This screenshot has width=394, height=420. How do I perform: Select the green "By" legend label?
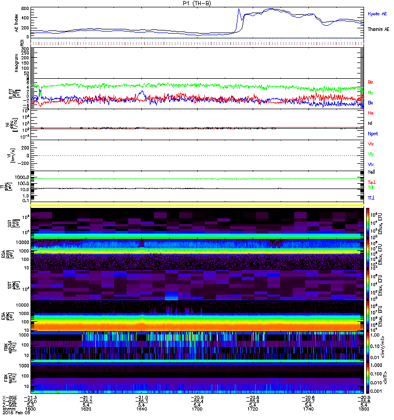coord(370,92)
